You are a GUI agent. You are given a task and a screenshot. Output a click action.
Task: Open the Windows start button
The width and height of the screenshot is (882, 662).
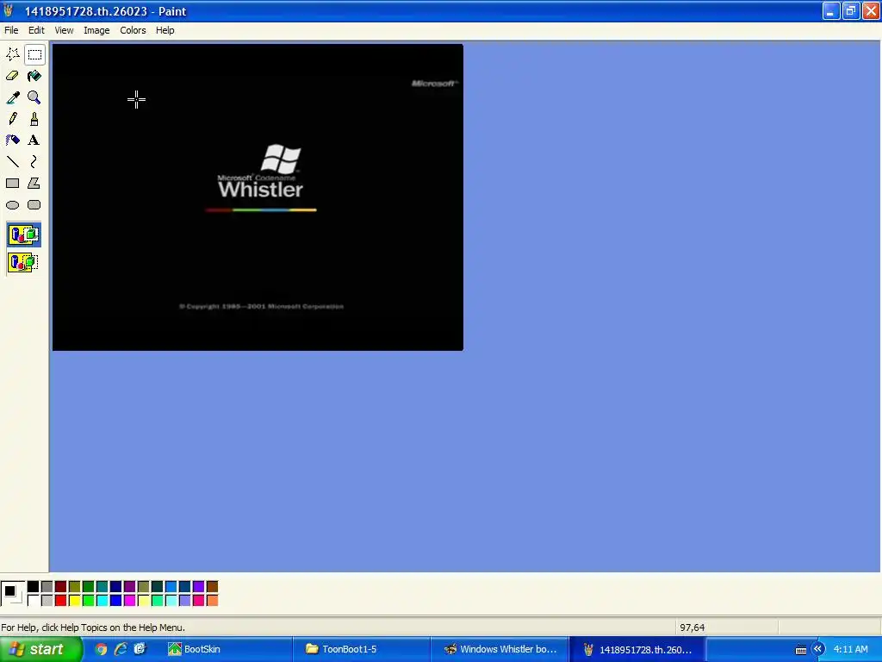click(40, 650)
